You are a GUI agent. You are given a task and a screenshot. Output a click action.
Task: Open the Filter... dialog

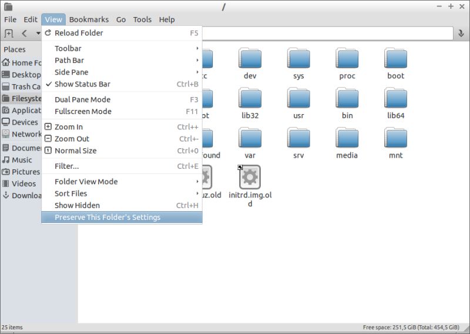click(122, 166)
